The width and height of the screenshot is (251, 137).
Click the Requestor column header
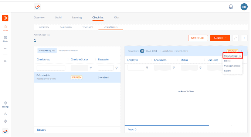tap(104, 60)
